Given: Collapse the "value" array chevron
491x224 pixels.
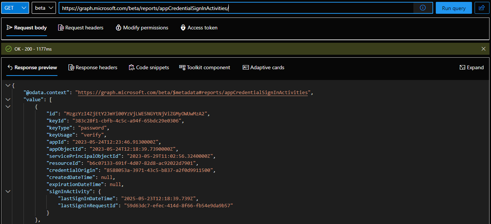Looking at the screenshot, I should (x=8, y=100).
